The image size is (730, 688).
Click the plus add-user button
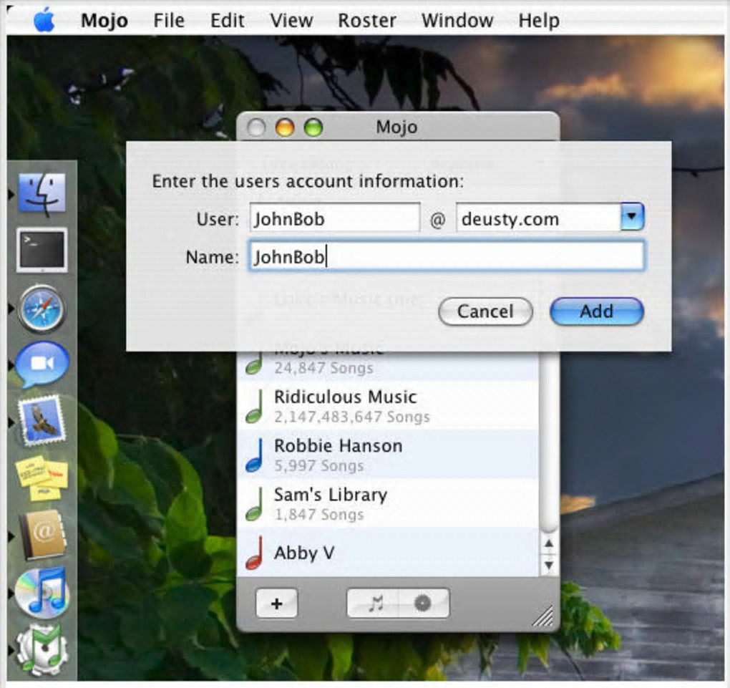pyautogui.click(x=276, y=604)
